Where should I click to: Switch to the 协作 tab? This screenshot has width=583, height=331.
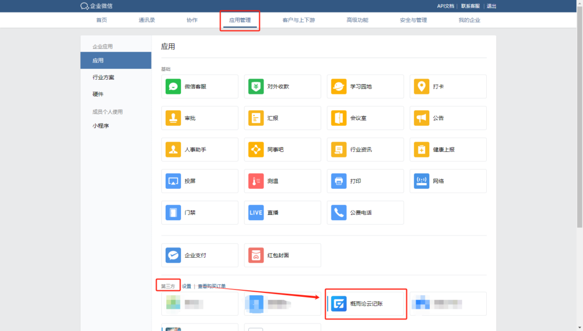(x=192, y=20)
